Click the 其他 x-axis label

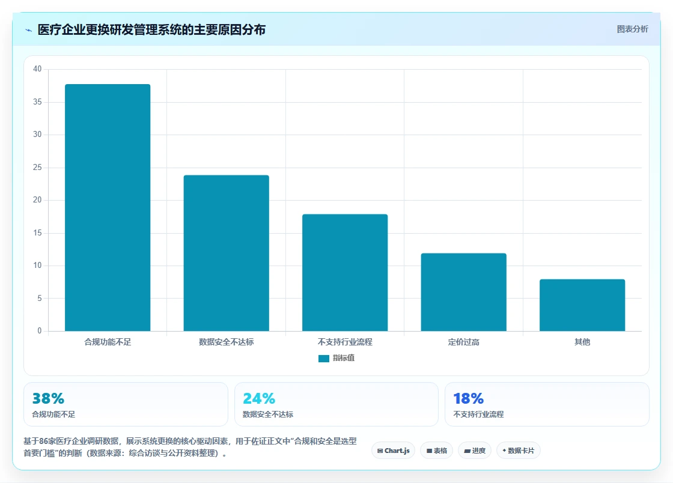pyautogui.click(x=582, y=342)
